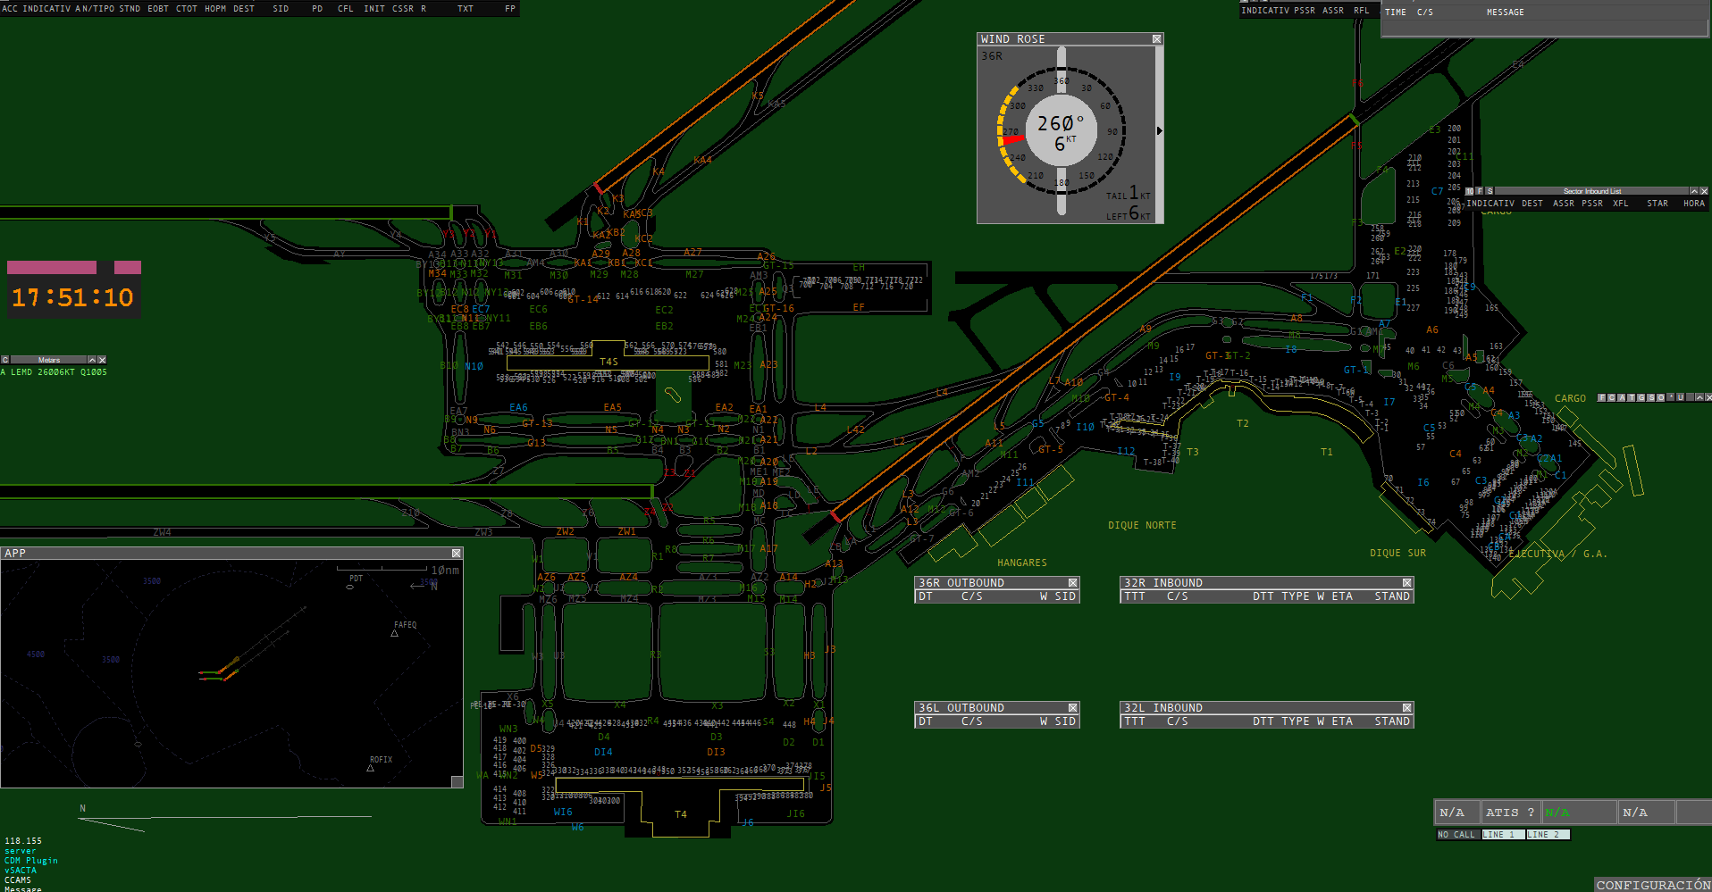
Task: Click the 10 button on Sector Inbound List
Action: point(1470,191)
